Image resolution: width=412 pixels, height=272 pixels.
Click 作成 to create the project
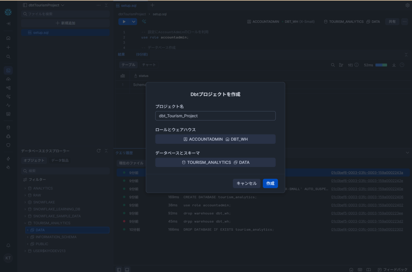270,184
